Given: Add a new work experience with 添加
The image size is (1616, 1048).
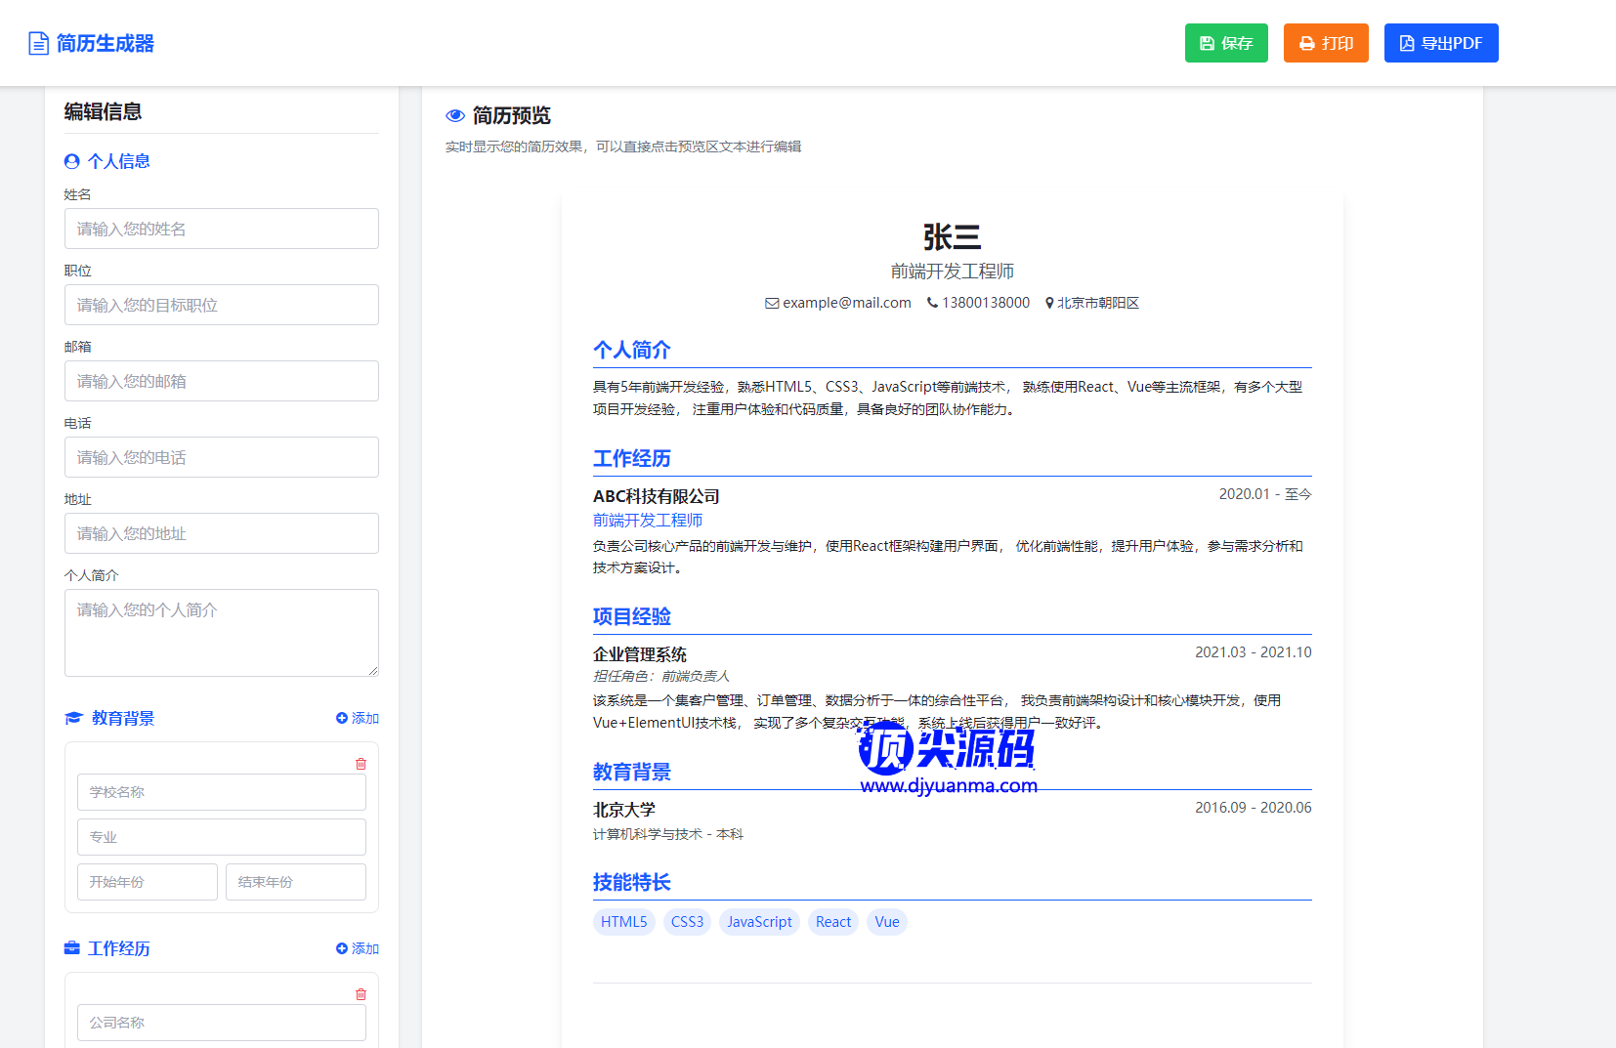Looking at the screenshot, I should coord(357,949).
